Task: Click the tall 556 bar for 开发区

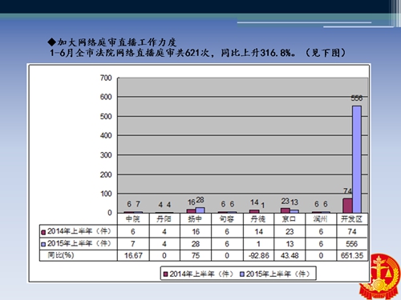Action: click(357, 159)
